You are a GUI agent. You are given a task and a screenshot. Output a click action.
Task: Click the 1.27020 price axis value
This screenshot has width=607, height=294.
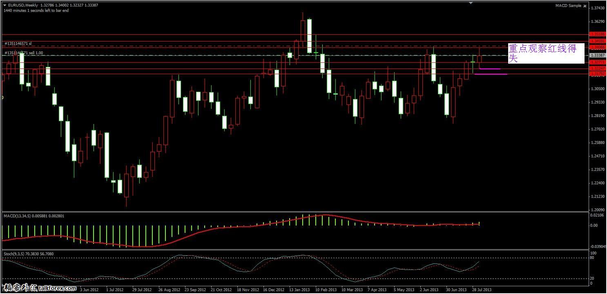[x=598, y=129]
